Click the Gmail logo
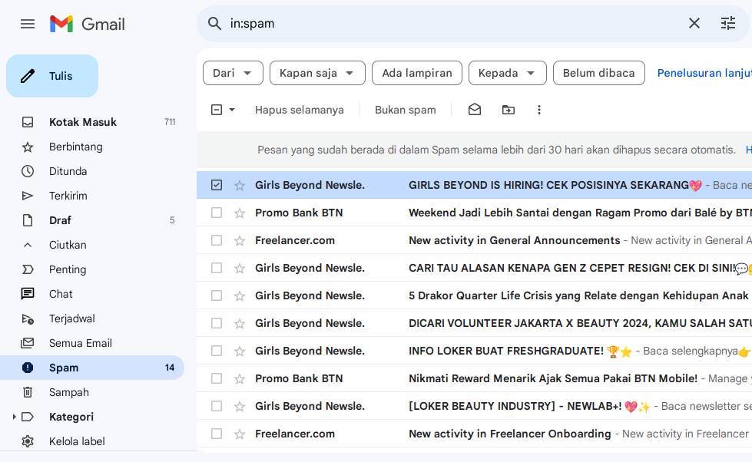752x462 pixels. click(88, 24)
